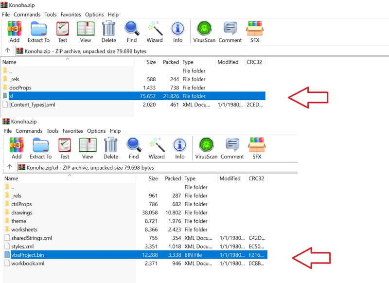This screenshot has height=283, width=389.
Task: Sort by Size column in upper window
Action: [145, 62]
